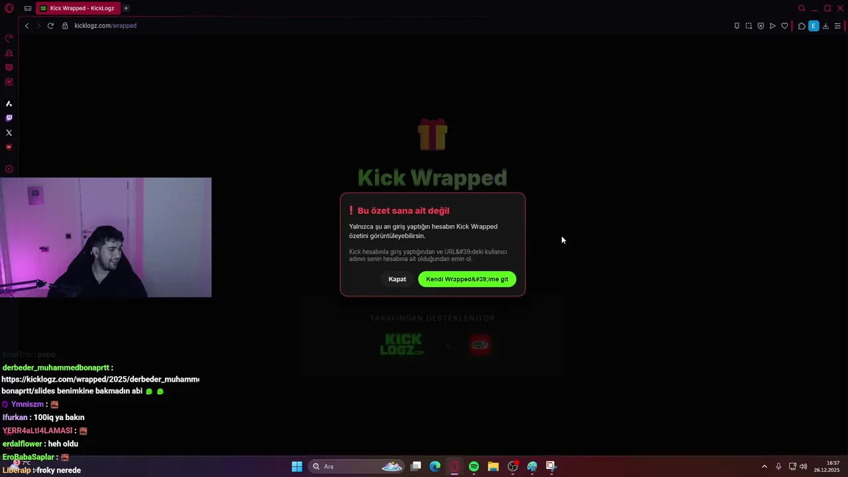Open the blue E profile icon
Screen dimensions: 848x477
pyautogui.click(x=814, y=26)
